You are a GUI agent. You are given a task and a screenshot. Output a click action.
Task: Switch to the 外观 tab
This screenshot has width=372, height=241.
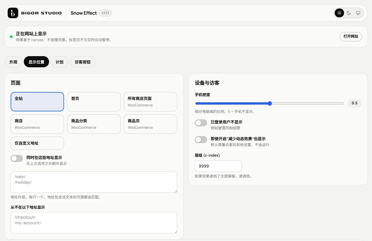[x=14, y=62]
